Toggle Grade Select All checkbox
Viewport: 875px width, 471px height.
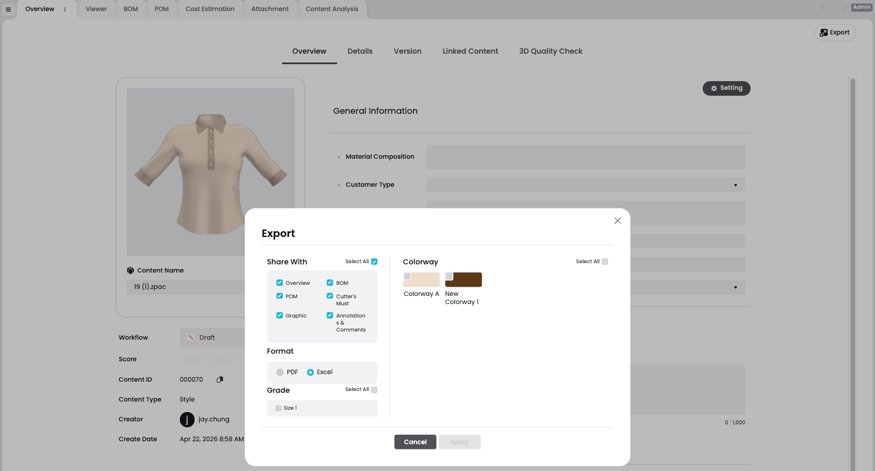pyautogui.click(x=374, y=390)
